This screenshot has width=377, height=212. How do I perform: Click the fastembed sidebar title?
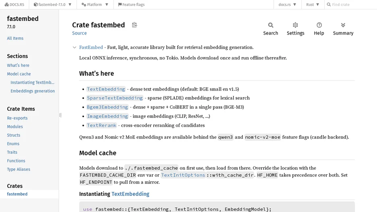pos(23,19)
